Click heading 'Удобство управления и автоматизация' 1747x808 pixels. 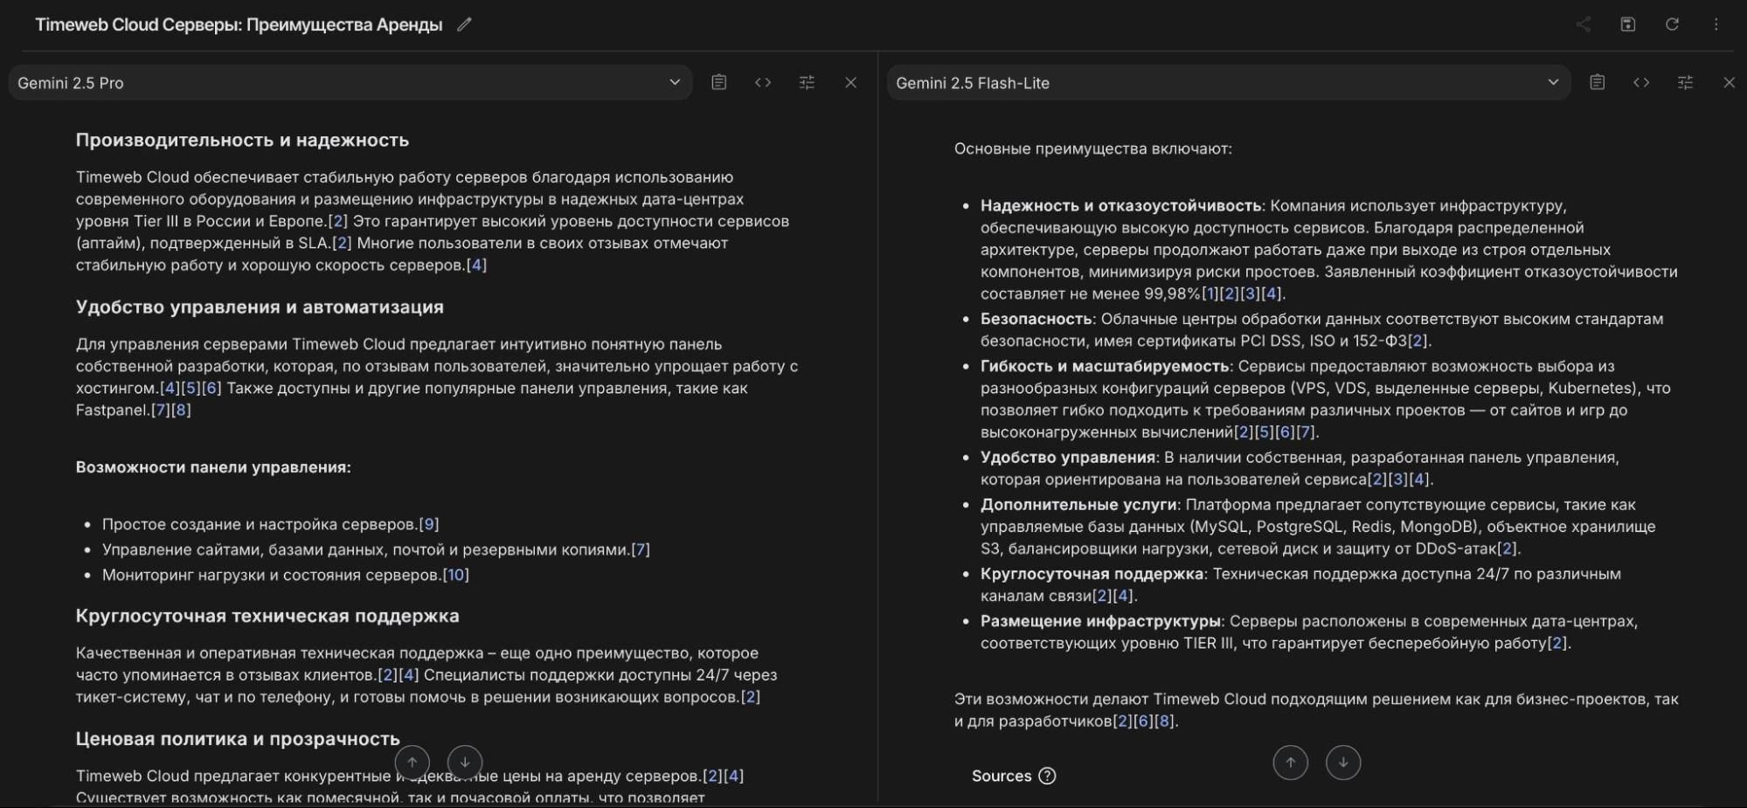click(260, 307)
